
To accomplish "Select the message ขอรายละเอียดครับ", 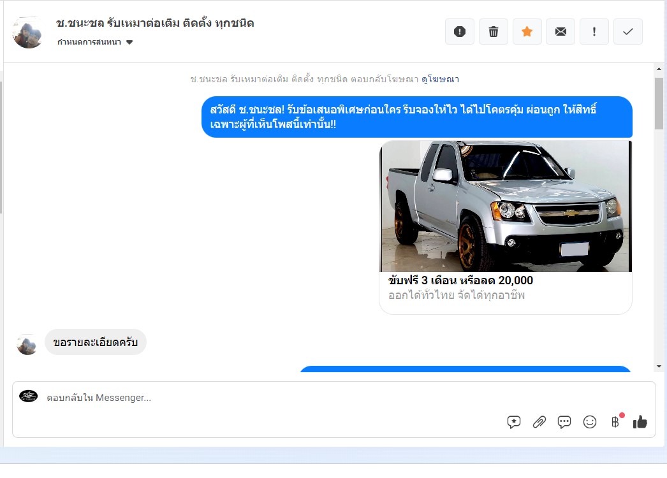I will tap(95, 342).
